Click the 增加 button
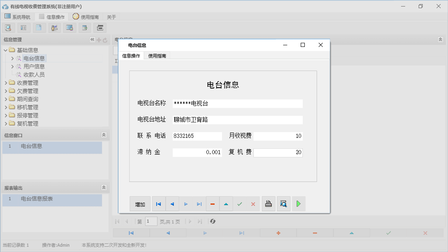 140,204
